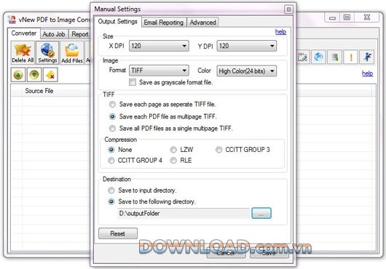Image resolution: width=386 pixels, height=269 pixels.
Task: Switch to the Output Settings tab
Action: [x=118, y=22]
